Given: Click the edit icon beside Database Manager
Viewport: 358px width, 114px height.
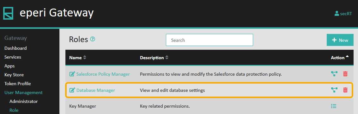Looking at the screenshot, I should [x=72, y=90].
